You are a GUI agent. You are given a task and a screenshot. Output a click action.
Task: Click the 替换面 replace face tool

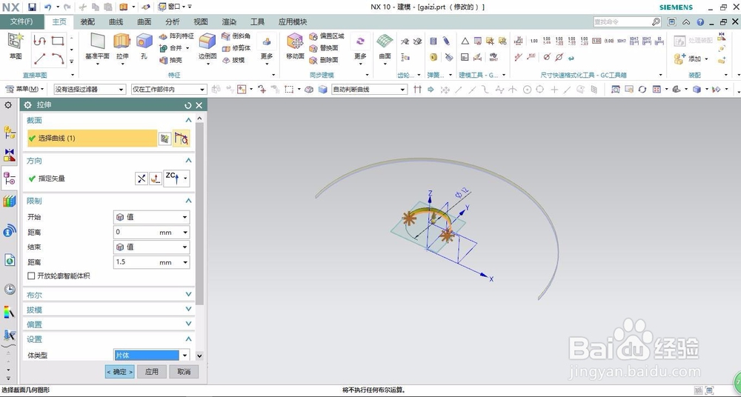pyautogui.click(x=324, y=47)
